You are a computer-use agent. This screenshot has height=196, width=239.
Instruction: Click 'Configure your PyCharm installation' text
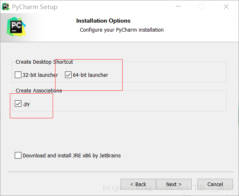122,30
